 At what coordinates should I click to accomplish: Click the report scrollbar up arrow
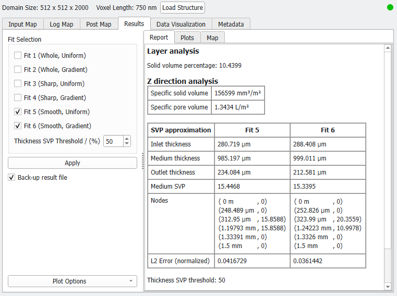(388, 48)
